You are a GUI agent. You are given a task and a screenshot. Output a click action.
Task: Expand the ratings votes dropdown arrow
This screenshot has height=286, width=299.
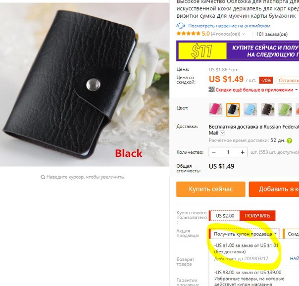pos(244,34)
